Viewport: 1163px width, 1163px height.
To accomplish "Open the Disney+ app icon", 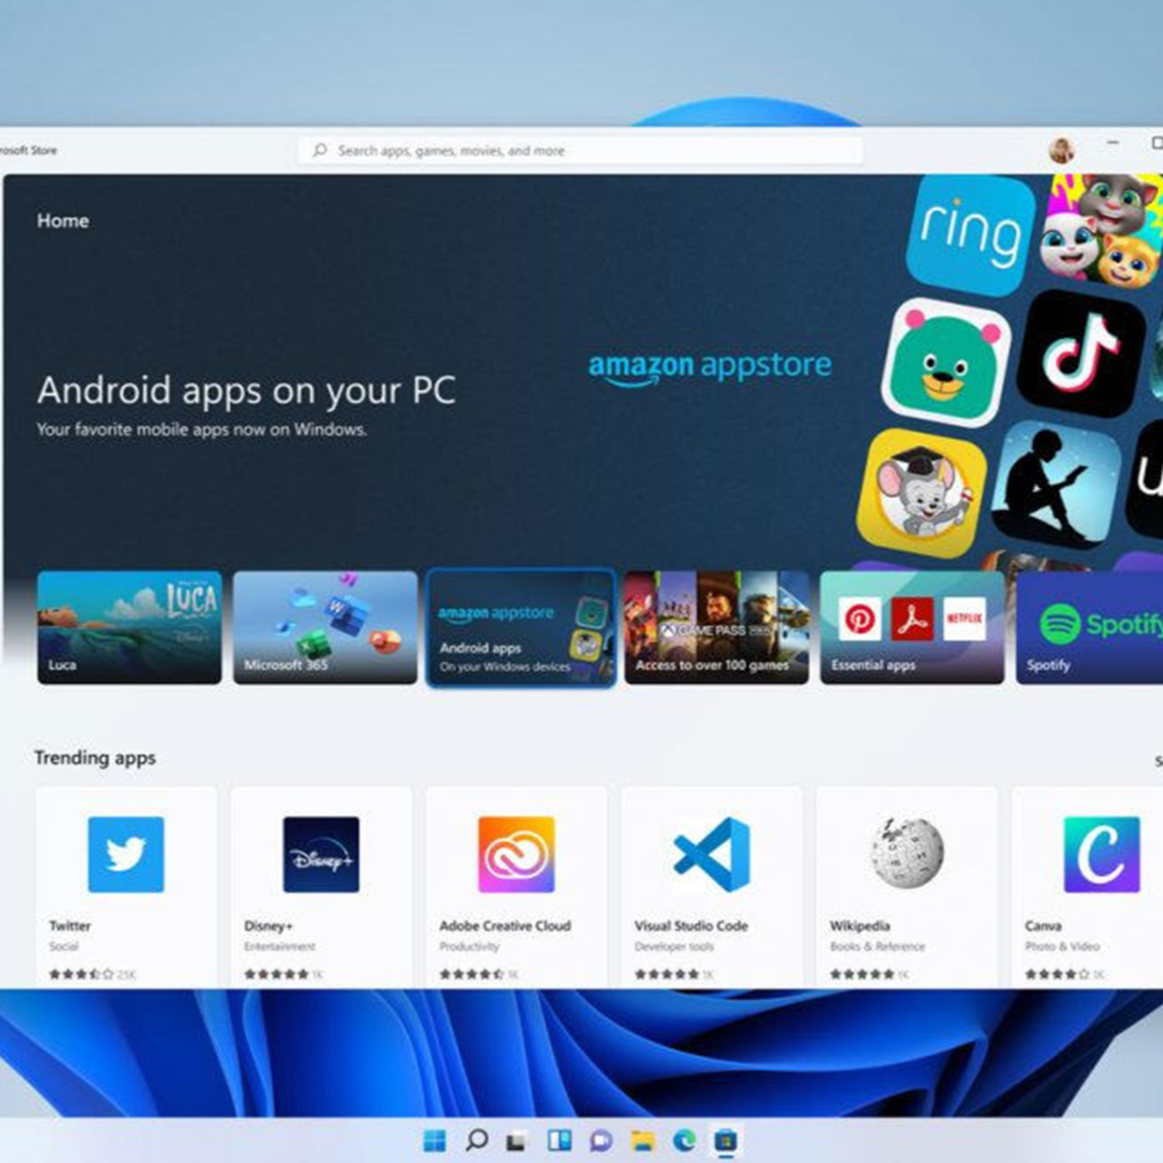I will [x=321, y=854].
